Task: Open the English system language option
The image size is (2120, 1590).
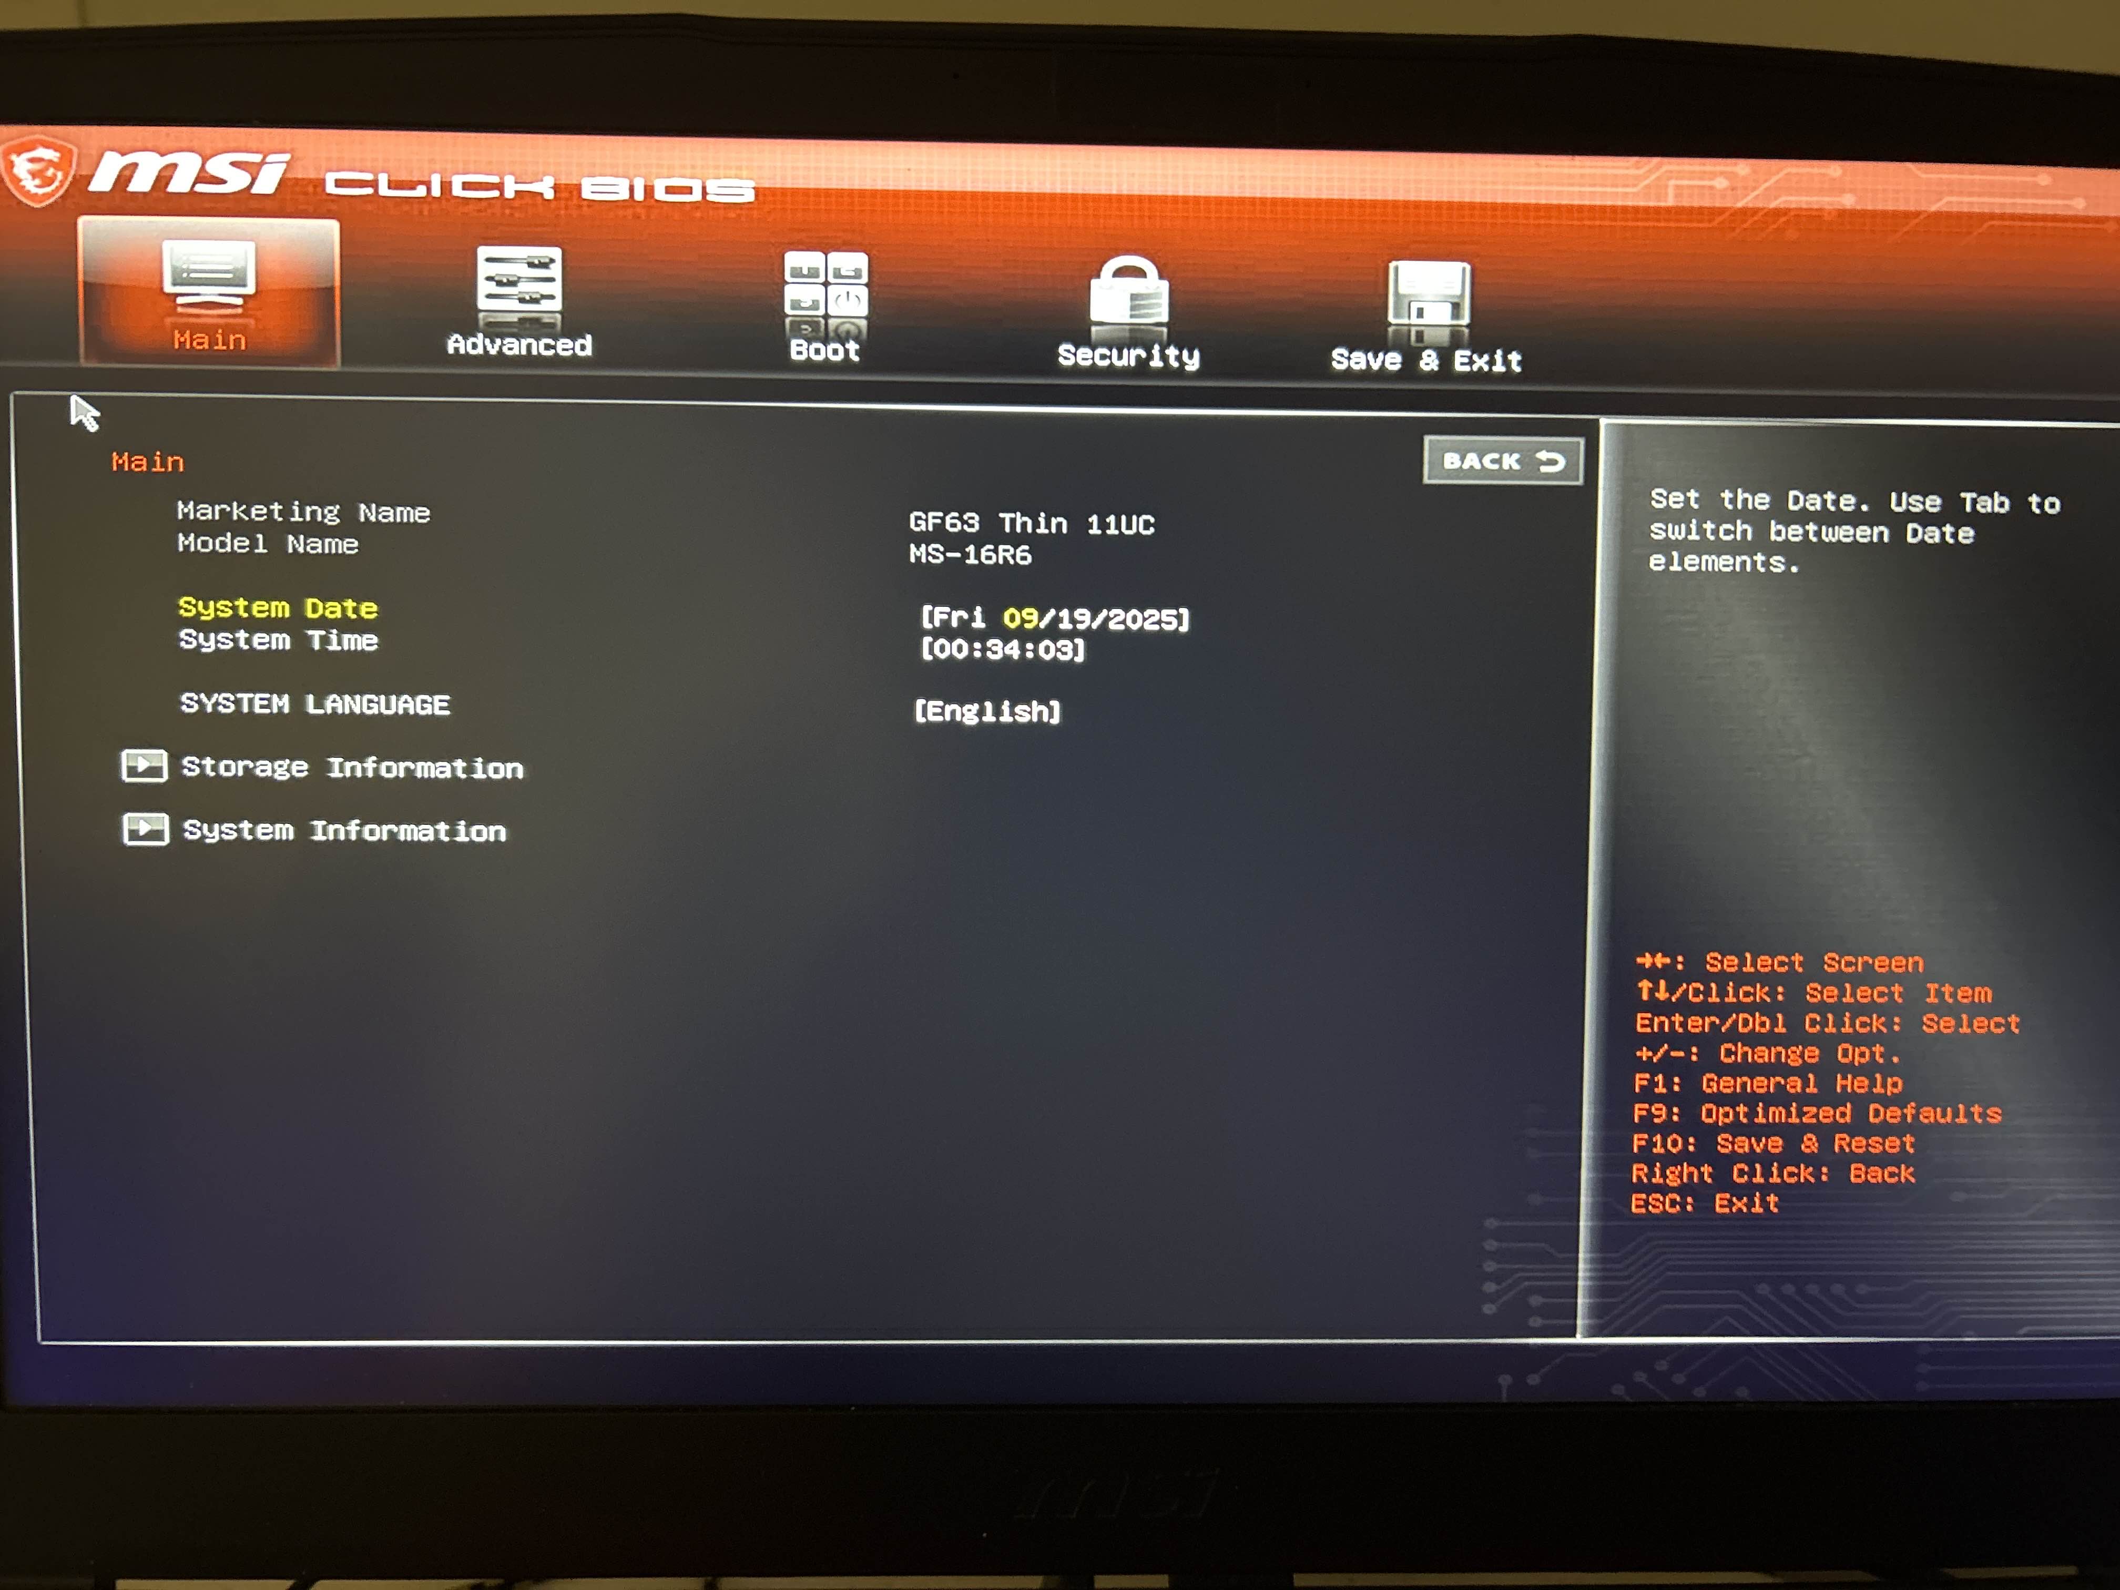Action: click(987, 711)
